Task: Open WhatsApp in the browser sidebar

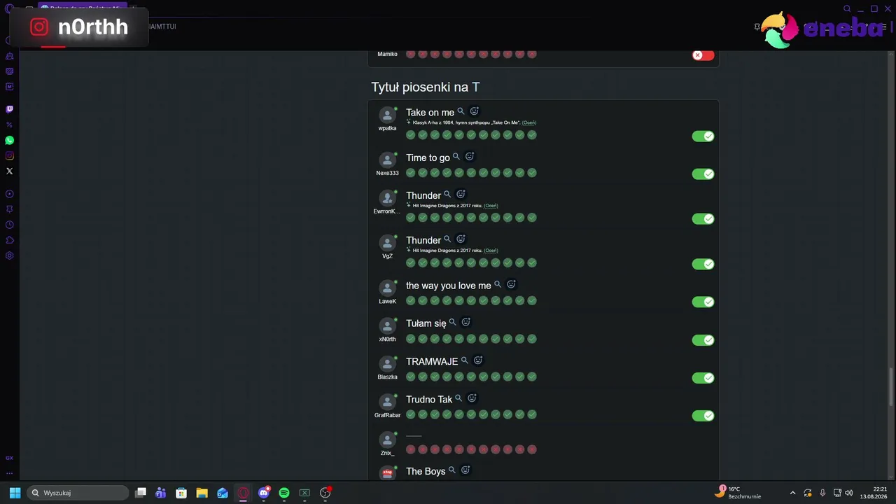Action: click(x=9, y=140)
